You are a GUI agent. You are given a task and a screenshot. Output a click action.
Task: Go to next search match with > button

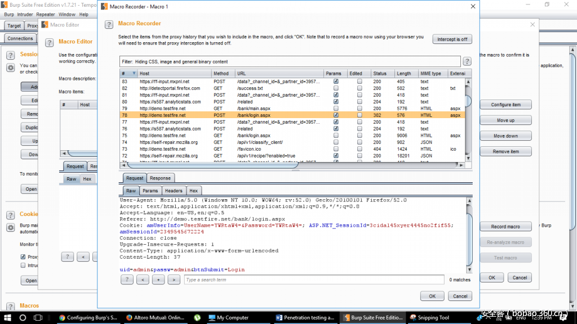[174, 280]
